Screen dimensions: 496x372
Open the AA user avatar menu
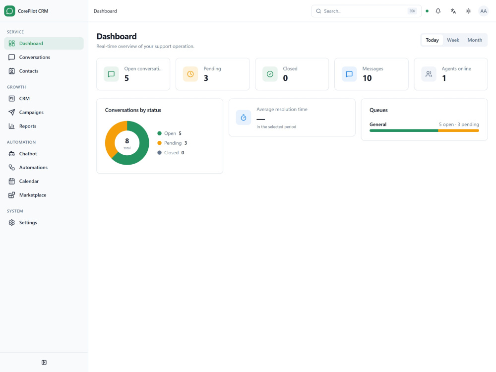[x=483, y=11]
